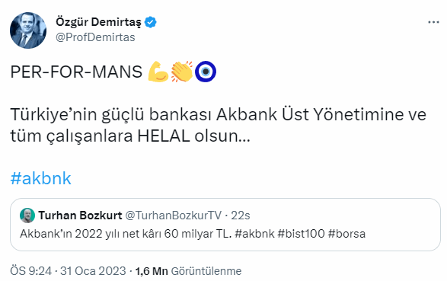Click the Özgür Demirtaş display name
447x281 pixels.
coord(98,22)
